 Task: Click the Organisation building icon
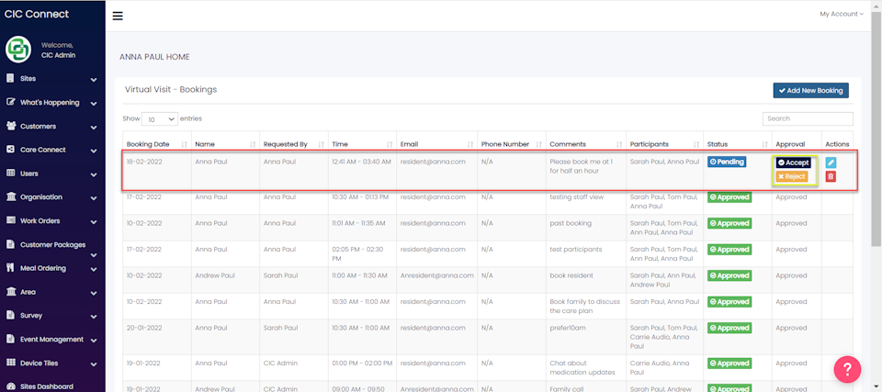[10, 196]
